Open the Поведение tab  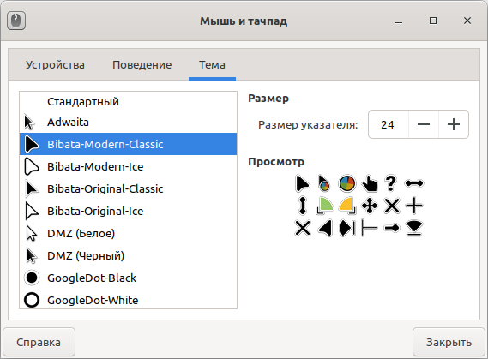point(142,64)
